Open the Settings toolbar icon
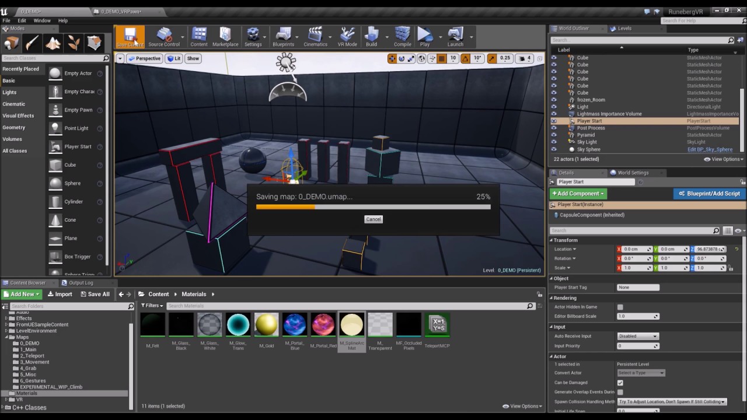747x420 pixels. pyautogui.click(x=253, y=37)
